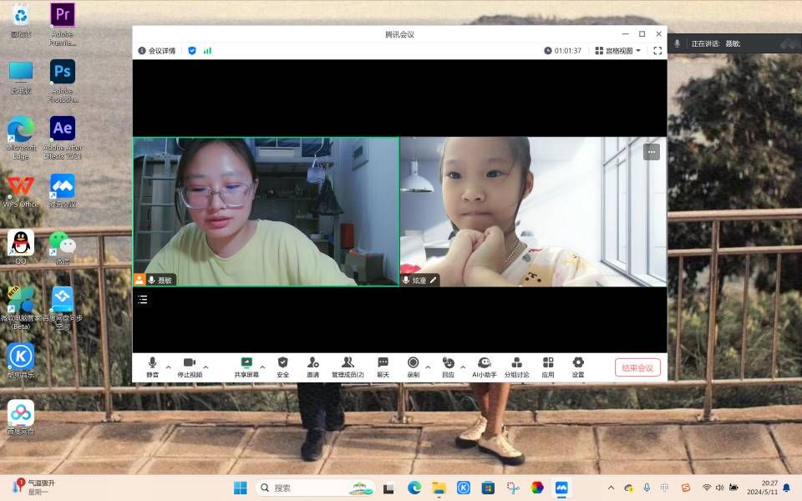Click the three-dots menu on right video
The image size is (802, 501).
[x=652, y=151]
